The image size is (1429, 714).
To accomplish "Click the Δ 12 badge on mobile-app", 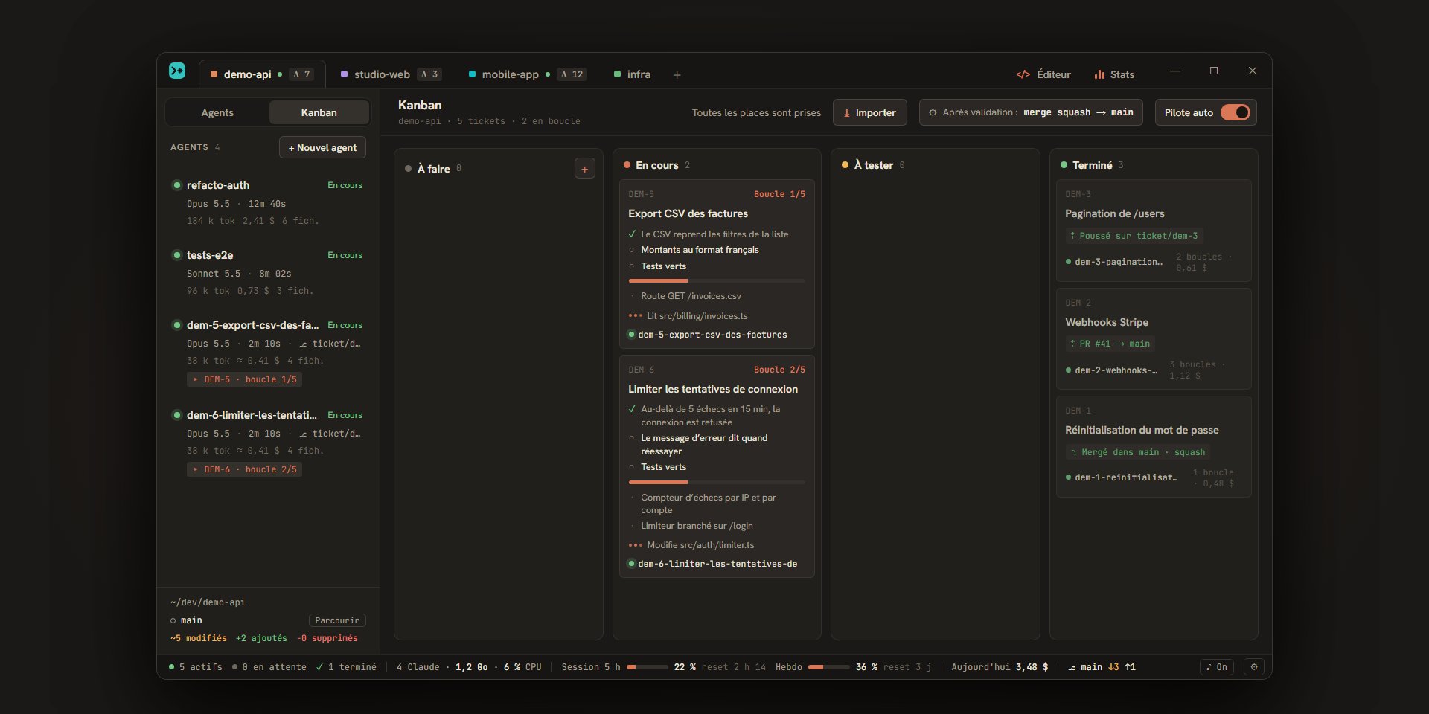I will point(572,74).
